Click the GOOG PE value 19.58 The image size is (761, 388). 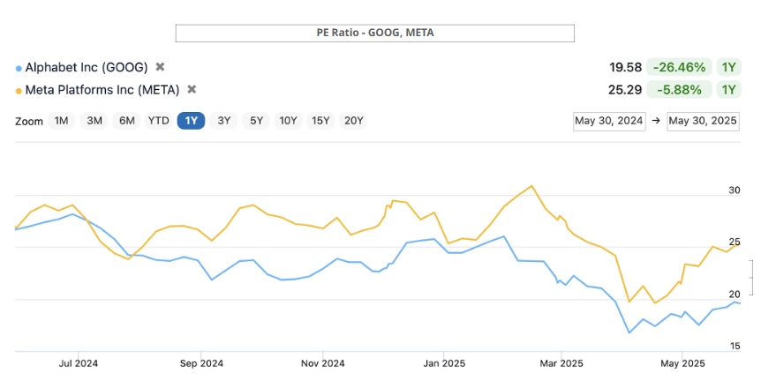click(626, 67)
